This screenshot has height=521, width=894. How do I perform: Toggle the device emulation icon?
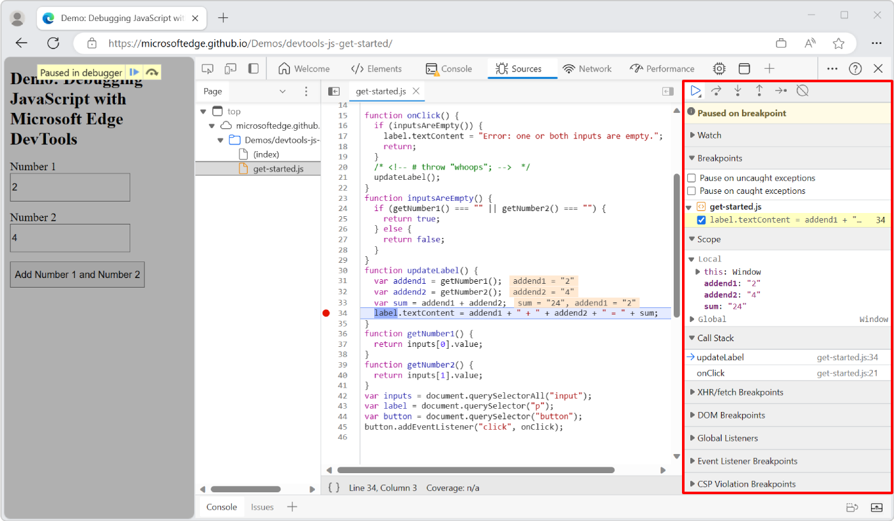(231, 68)
